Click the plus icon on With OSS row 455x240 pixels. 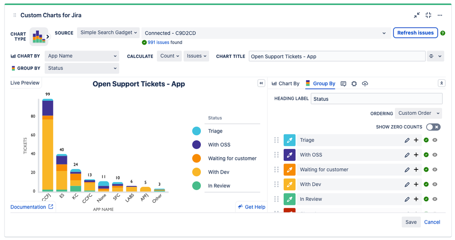point(416,155)
